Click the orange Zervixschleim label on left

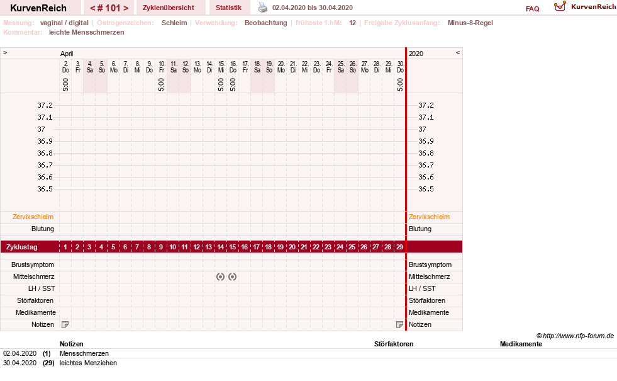point(33,217)
